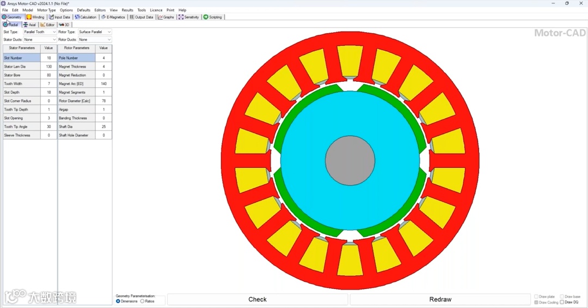Select the Ratios parameterisation radio button
This screenshot has width=588, height=308.
[x=142, y=301]
